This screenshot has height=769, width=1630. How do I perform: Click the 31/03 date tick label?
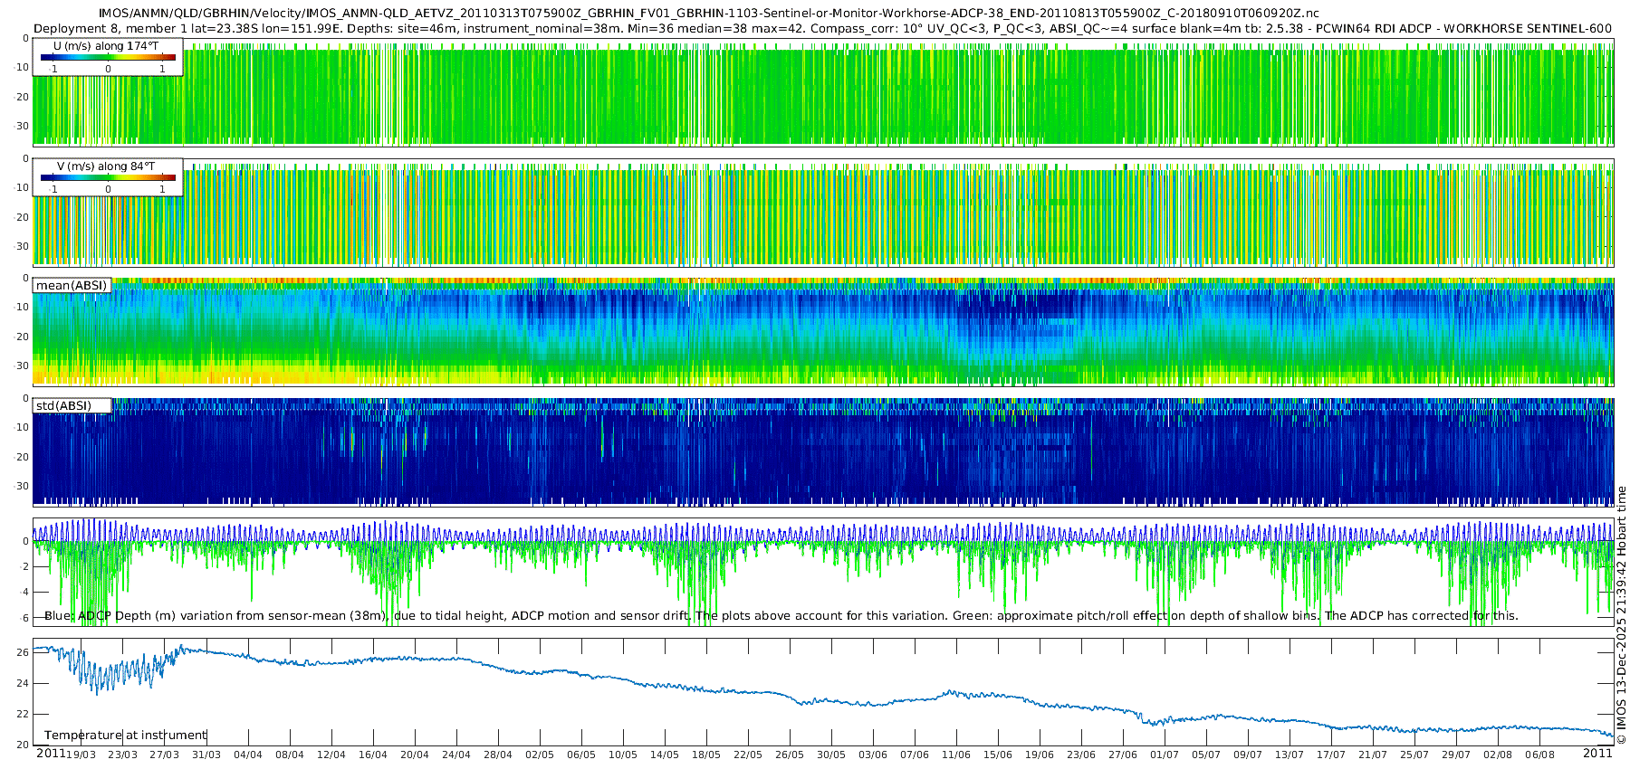[x=206, y=755]
